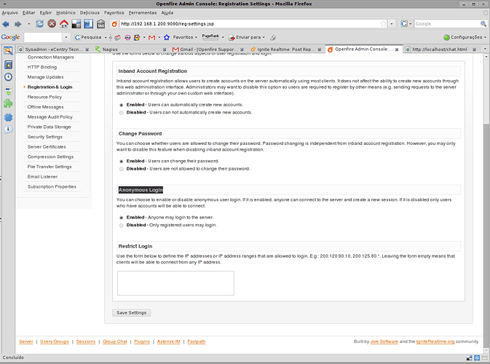
Task: Go back with the blue back arrow
Action: pyautogui.click(x=6, y=24)
